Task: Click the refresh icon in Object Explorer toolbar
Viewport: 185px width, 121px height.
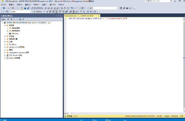Action: pos(20,19)
